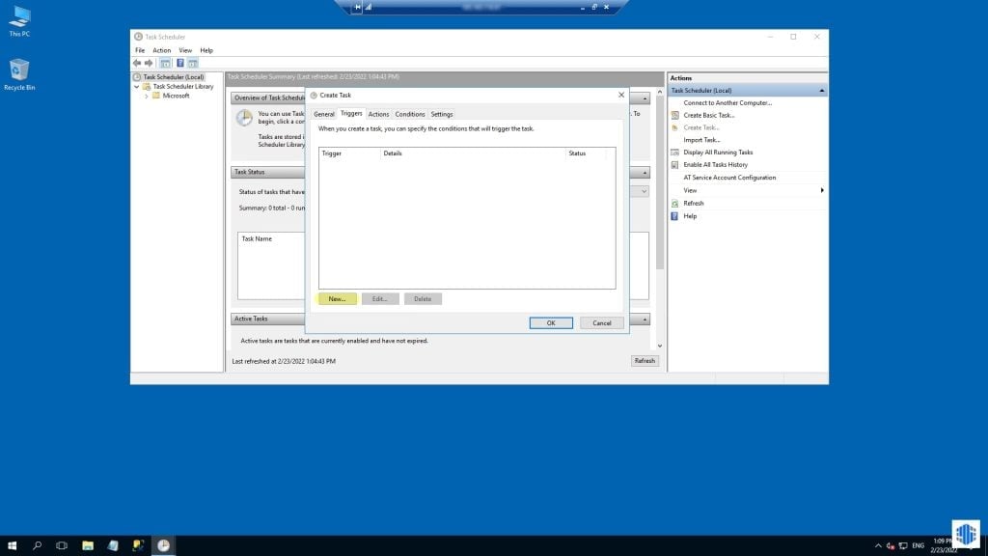
Task: Open the Task Scheduler taskbar icon
Action: click(x=163, y=543)
